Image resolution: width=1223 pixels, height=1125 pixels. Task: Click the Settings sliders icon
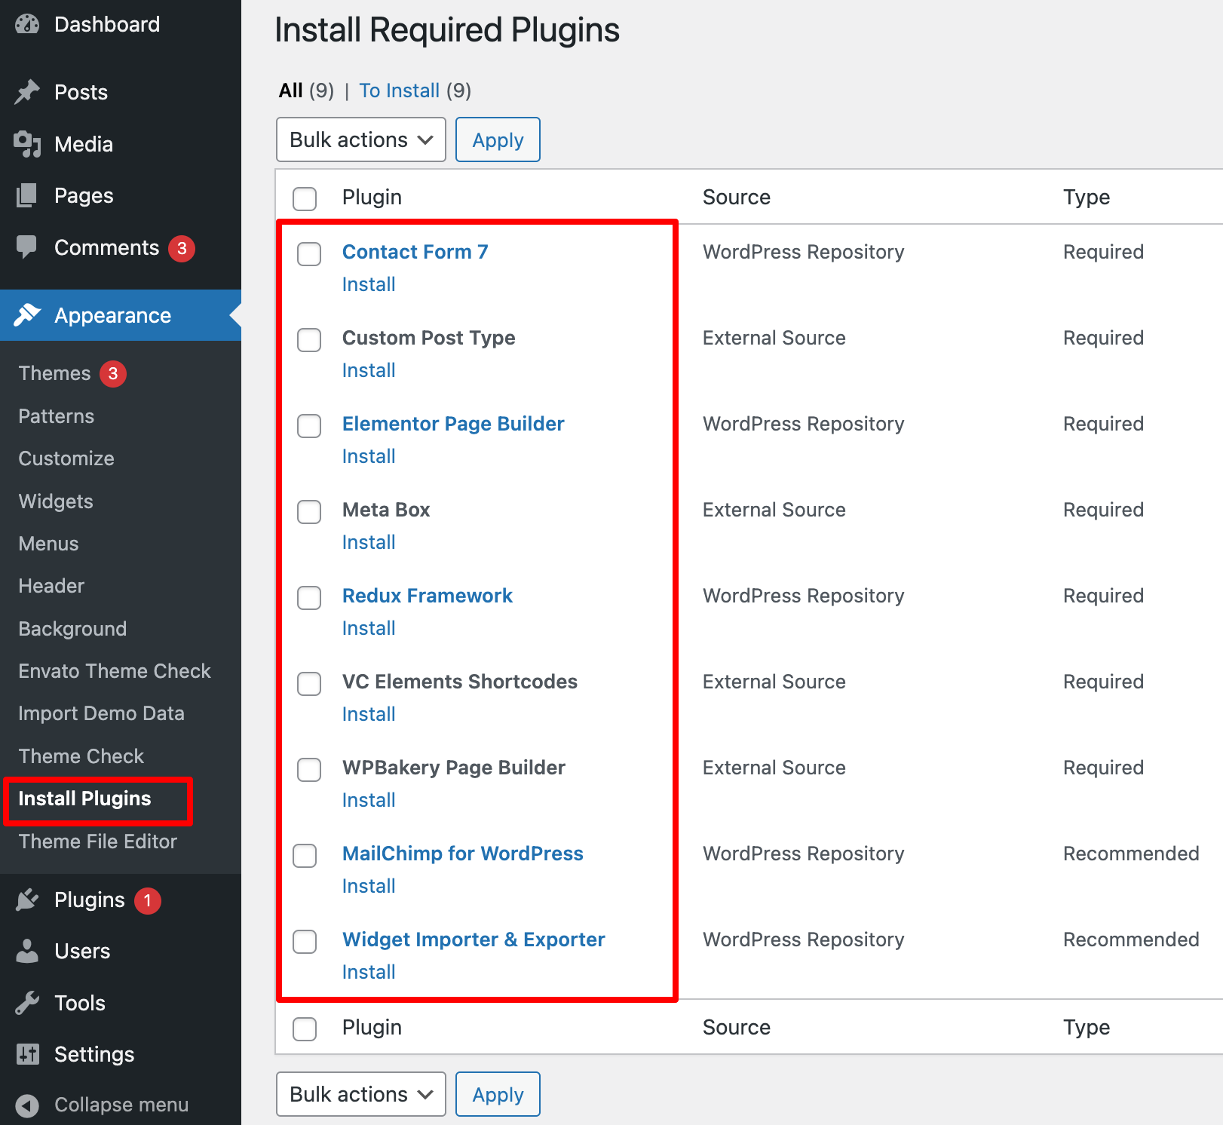[27, 1054]
